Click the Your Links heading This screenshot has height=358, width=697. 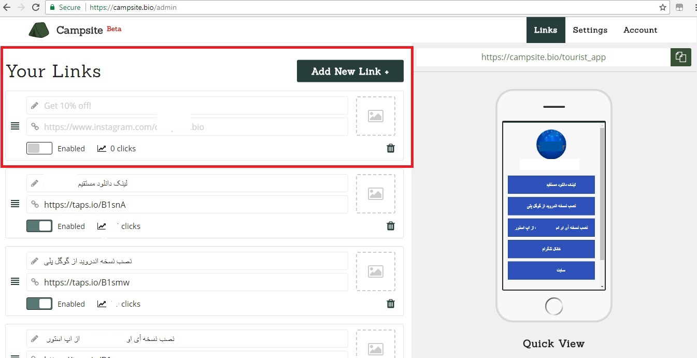54,71
